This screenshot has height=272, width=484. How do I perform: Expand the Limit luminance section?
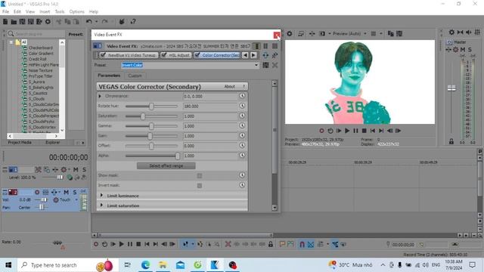coord(101,196)
